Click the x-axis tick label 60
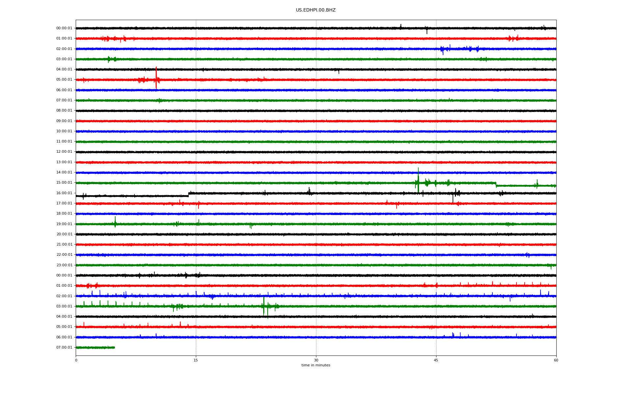632x395 pixels. (x=556, y=360)
